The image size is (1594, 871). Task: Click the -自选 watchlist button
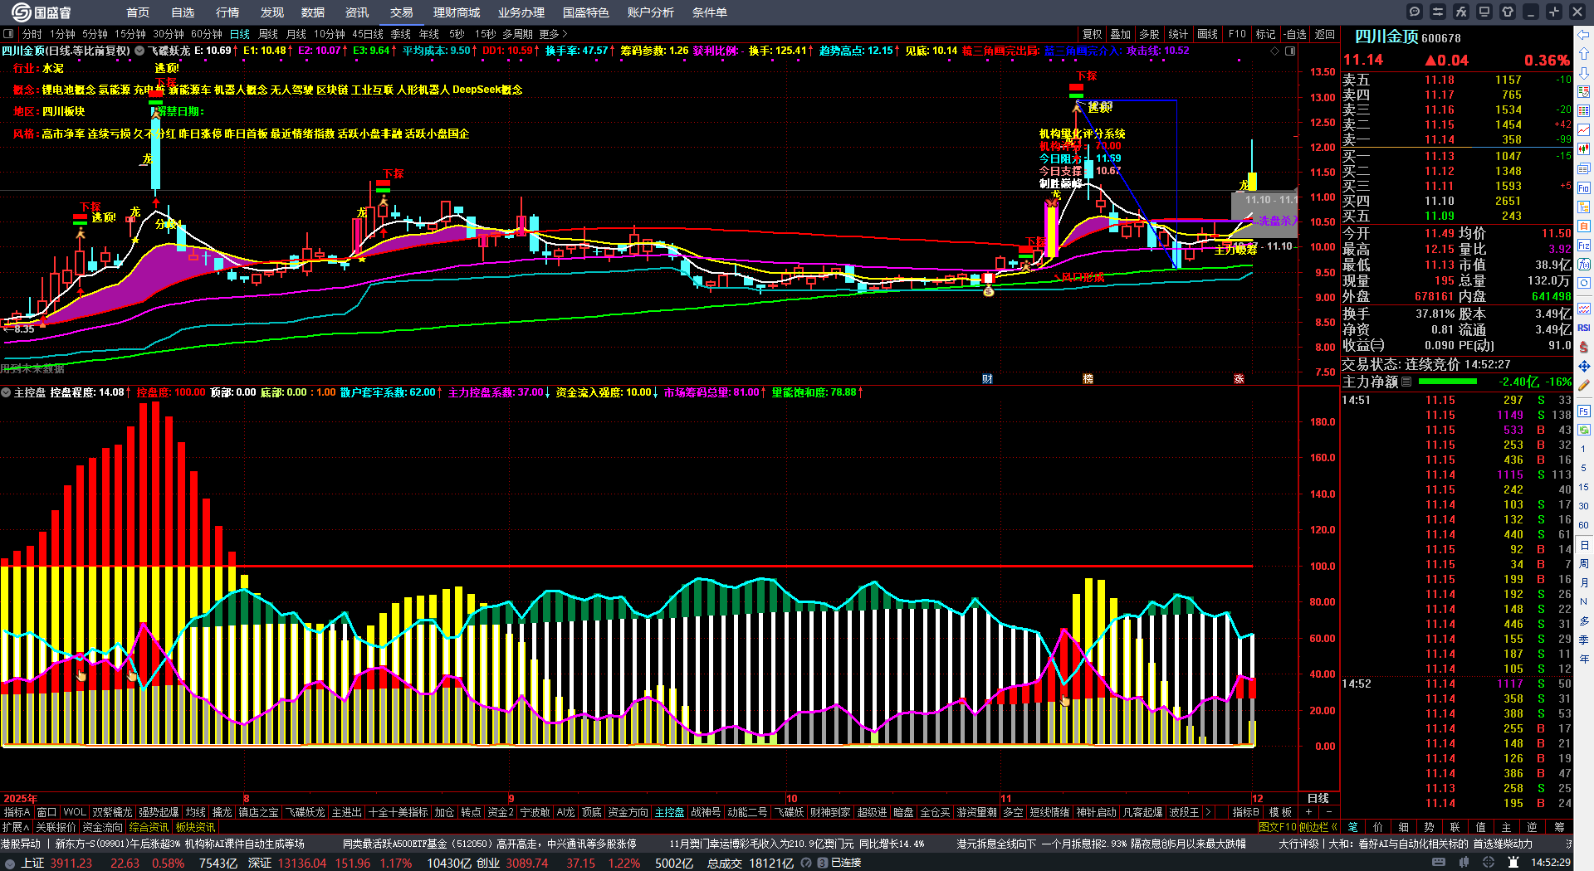pyautogui.click(x=1295, y=34)
